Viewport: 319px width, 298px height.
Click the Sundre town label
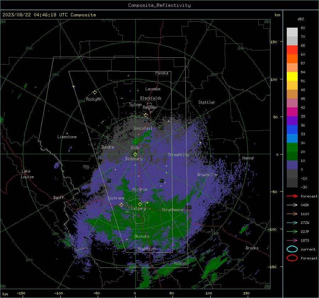coord(107,147)
